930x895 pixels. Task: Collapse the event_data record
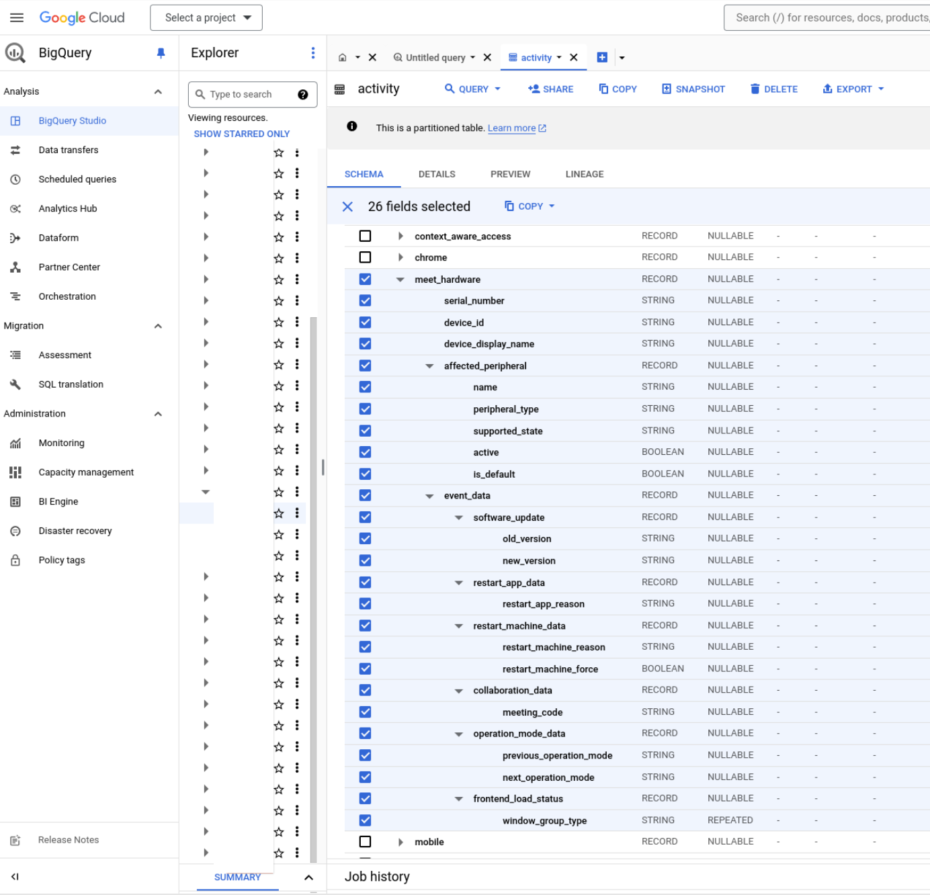click(429, 496)
